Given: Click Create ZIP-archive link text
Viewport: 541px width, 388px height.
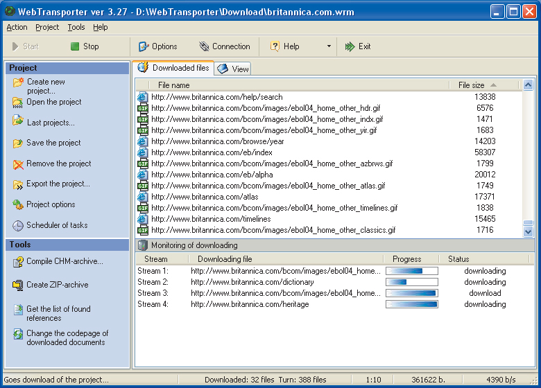Looking at the screenshot, I should (x=58, y=285).
